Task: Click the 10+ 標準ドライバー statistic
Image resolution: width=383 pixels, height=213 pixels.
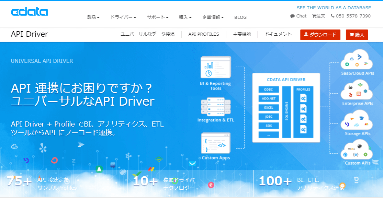Action: (x=166, y=184)
